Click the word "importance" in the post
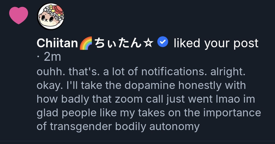275x144 pixels. [232, 113]
